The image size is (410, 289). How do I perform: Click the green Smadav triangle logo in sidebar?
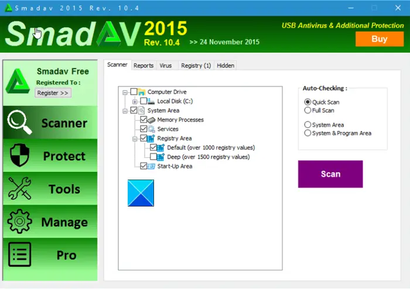18,81
